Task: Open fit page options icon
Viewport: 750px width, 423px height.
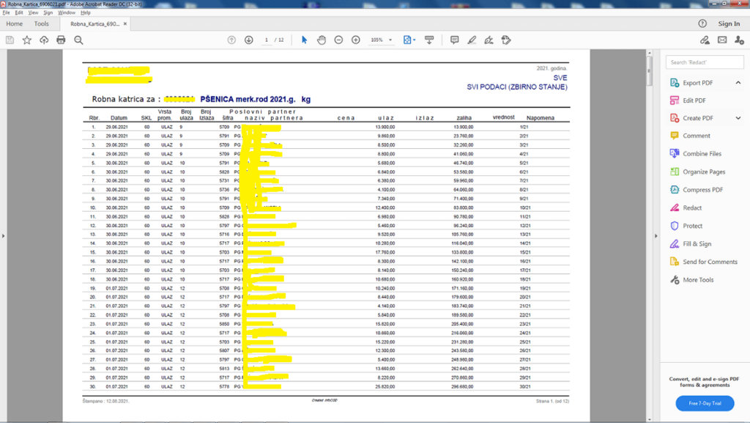Action: coord(409,40)
